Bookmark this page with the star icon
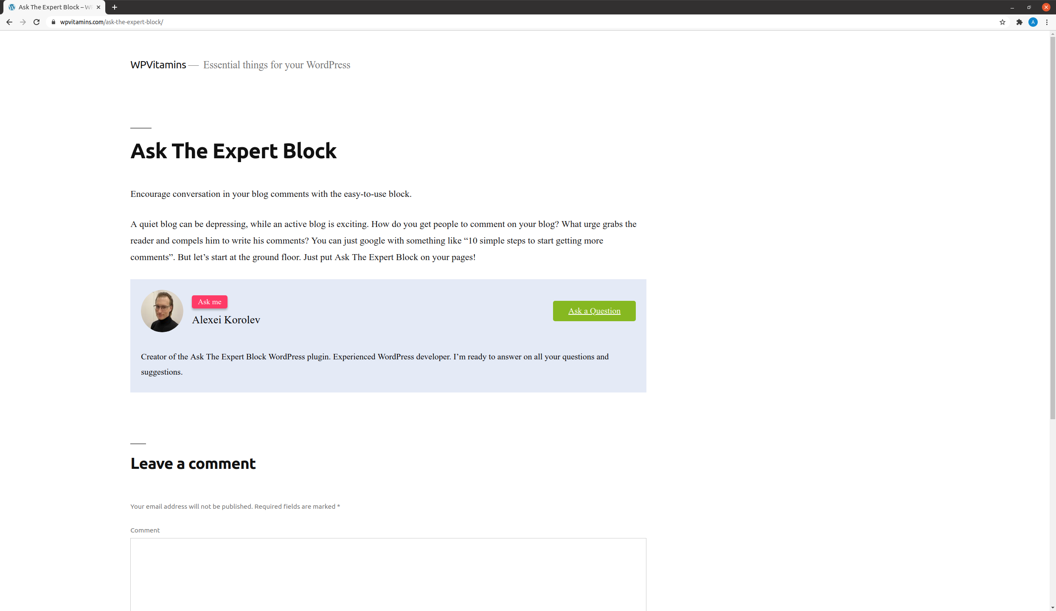The height and width of the screenshot is (611, 1056). 1003,22
